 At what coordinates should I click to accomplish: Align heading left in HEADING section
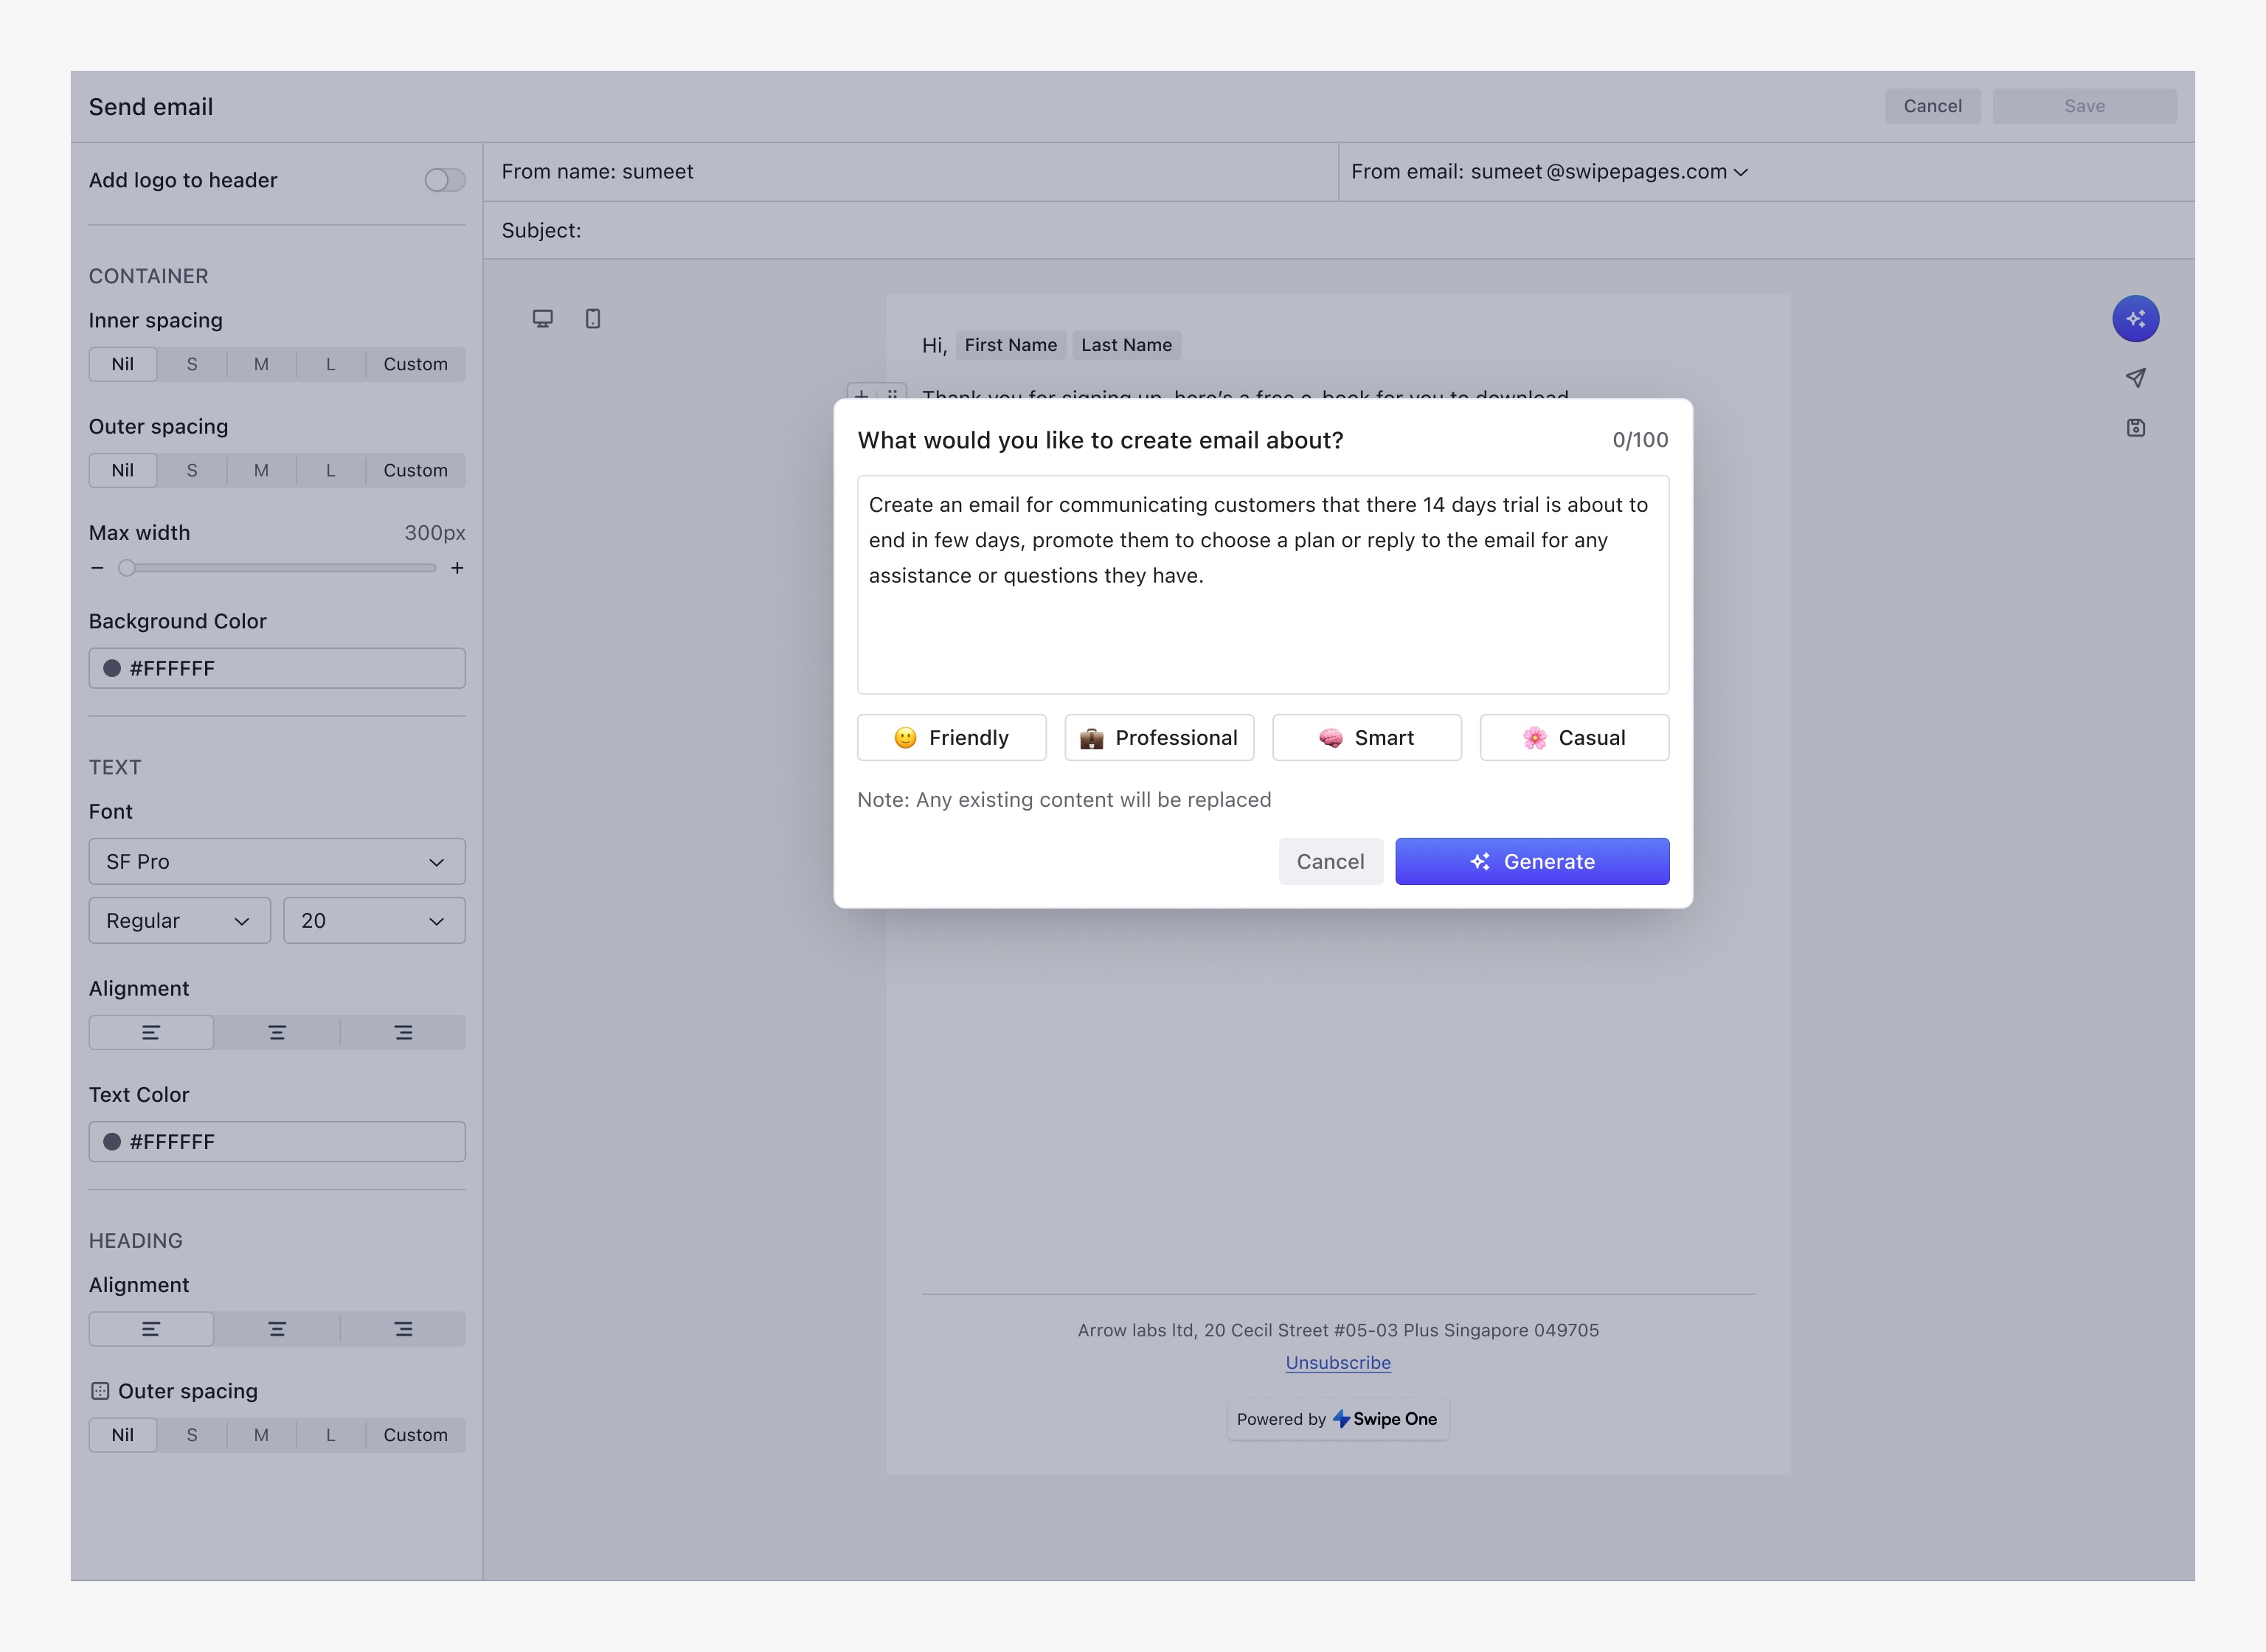[151, 1329]
